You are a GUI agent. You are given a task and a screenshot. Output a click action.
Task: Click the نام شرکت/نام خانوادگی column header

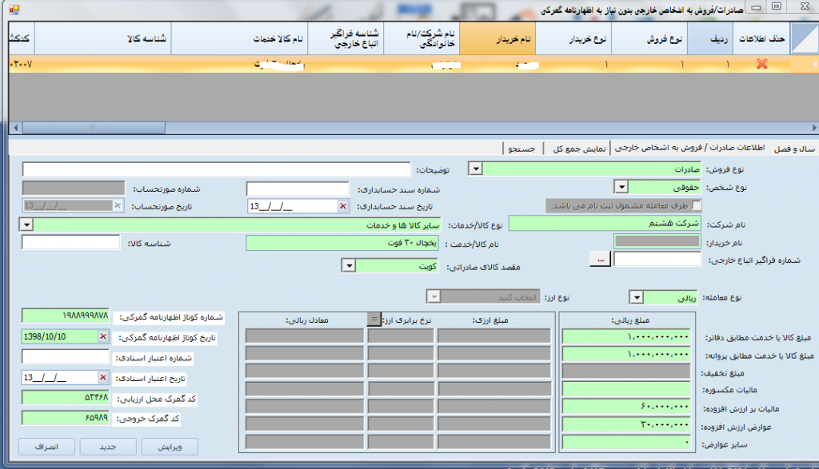click(421, 38)
